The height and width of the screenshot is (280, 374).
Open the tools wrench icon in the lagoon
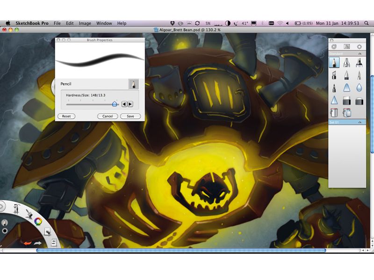[16, 209]
